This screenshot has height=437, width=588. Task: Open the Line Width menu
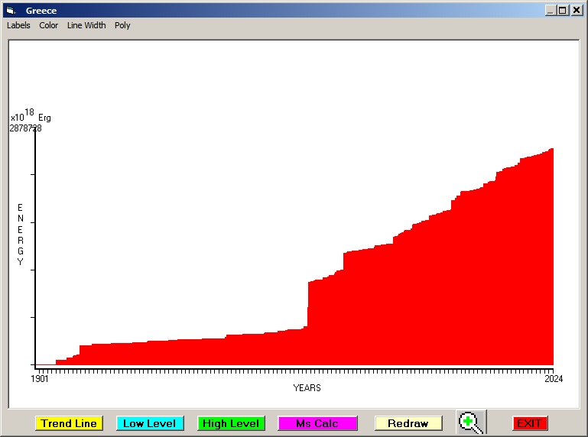point(86,25)
